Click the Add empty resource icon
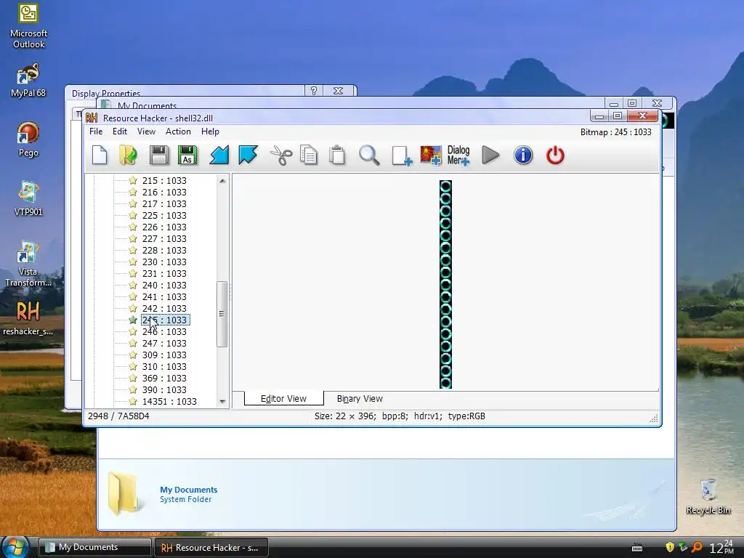This screenshot has height=558, width=744. tap(402, 155)
